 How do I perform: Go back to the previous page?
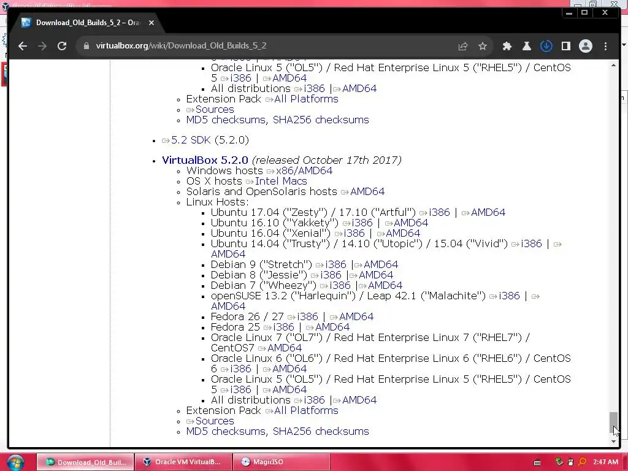[23, 46]
